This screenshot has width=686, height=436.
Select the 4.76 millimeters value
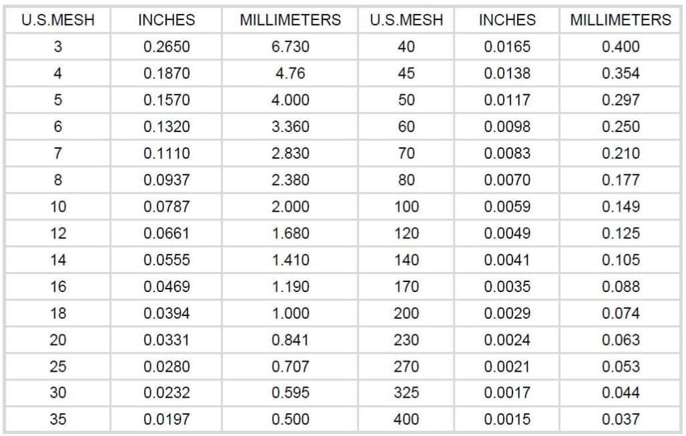(x=290, y=74)
